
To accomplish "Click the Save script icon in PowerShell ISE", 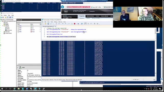I will pos(48,24).
